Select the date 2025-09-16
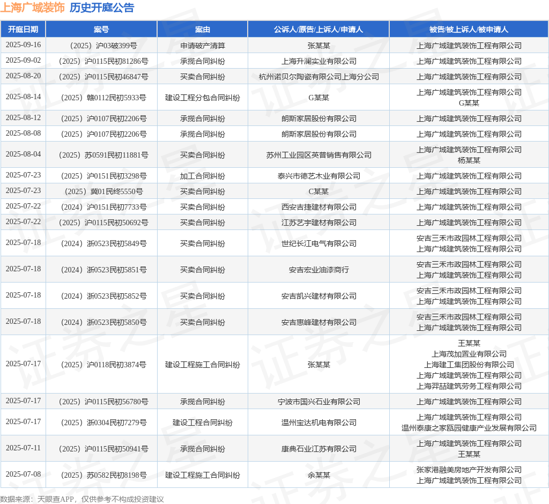The height and width of the screenshot is (504, 549). point(23,45)
